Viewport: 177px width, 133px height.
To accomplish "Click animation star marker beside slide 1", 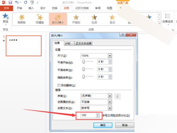I will point(4,41).
